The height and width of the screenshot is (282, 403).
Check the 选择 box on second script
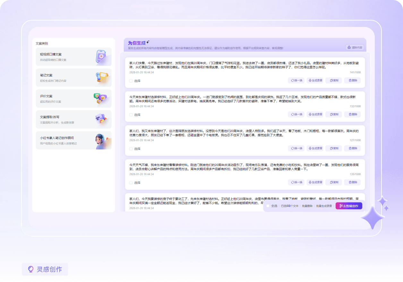point(131,115)
